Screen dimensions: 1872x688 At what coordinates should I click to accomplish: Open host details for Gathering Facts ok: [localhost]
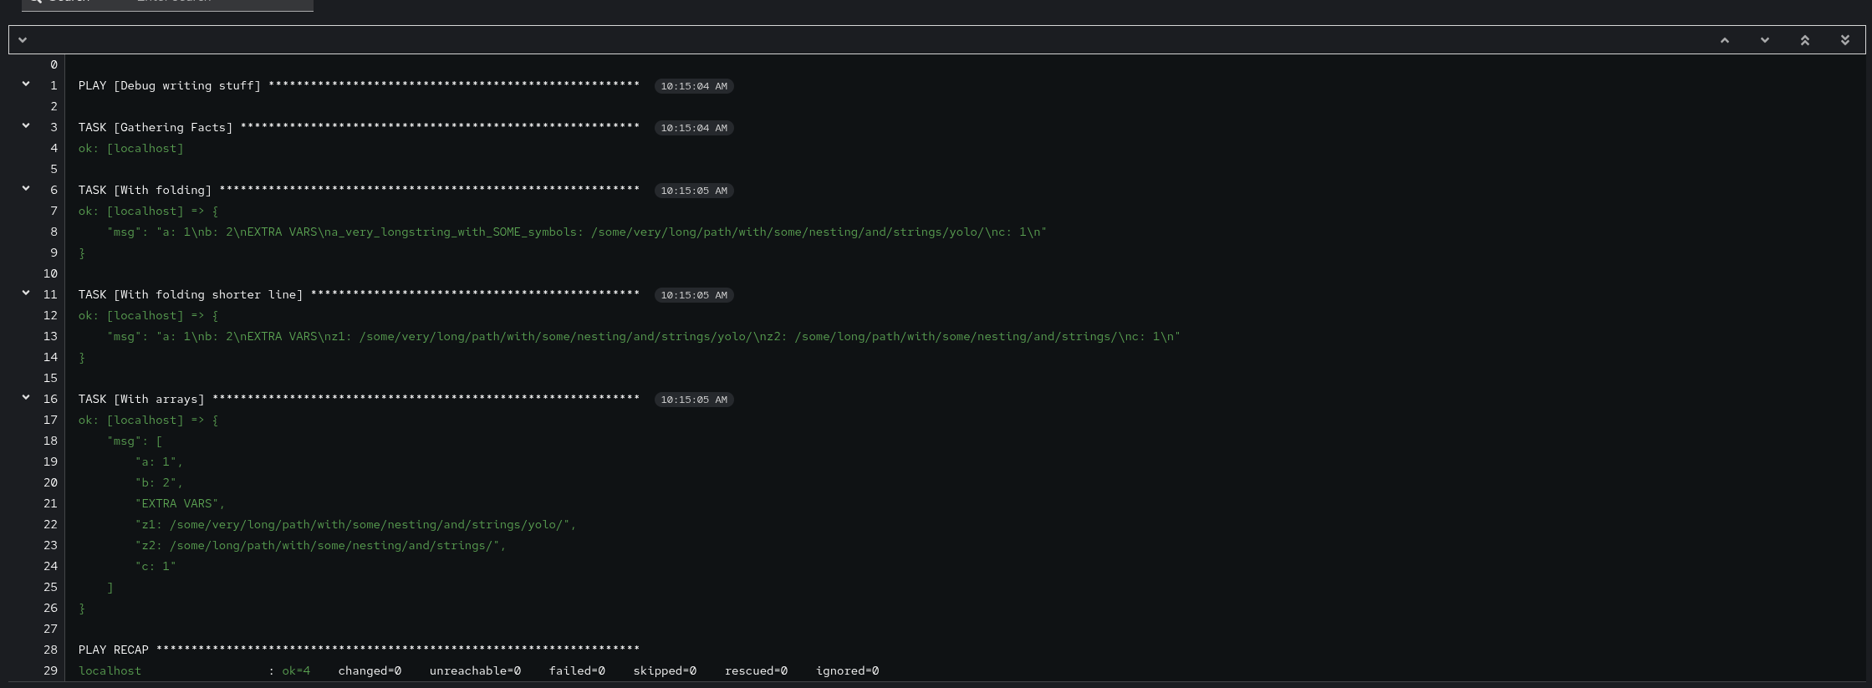pos(131,148)
